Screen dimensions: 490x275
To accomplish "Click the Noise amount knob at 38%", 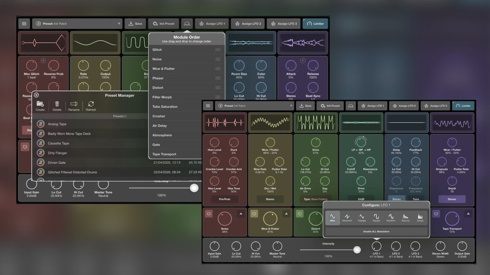I will click(x=225, y=218).
